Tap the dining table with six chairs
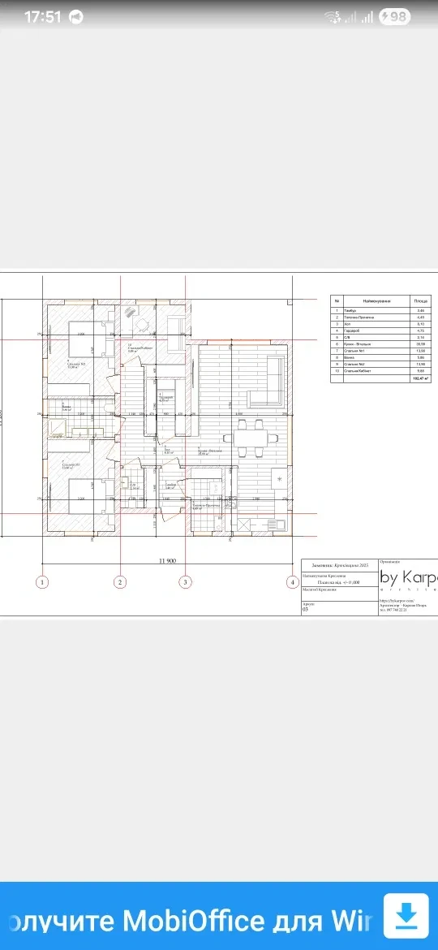The width and height of the screenshot is (438, 950). coord(250,438)
